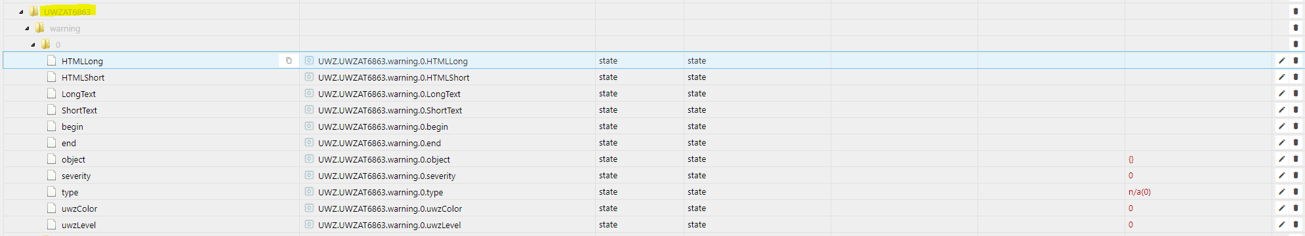Click the state icon beside warning.0.severity
Screen dimensions: 1305x236
(x=309, y=175)
